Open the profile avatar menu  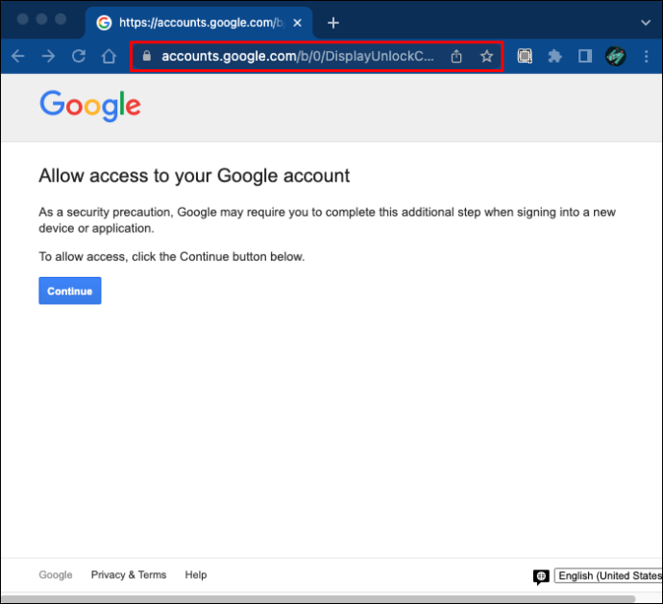[616, 56]
